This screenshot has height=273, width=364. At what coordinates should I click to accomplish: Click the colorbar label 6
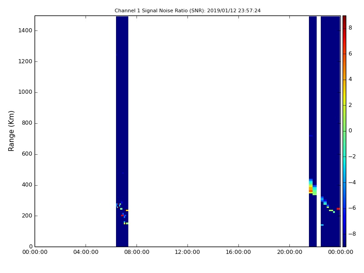[x=350, y=54]
